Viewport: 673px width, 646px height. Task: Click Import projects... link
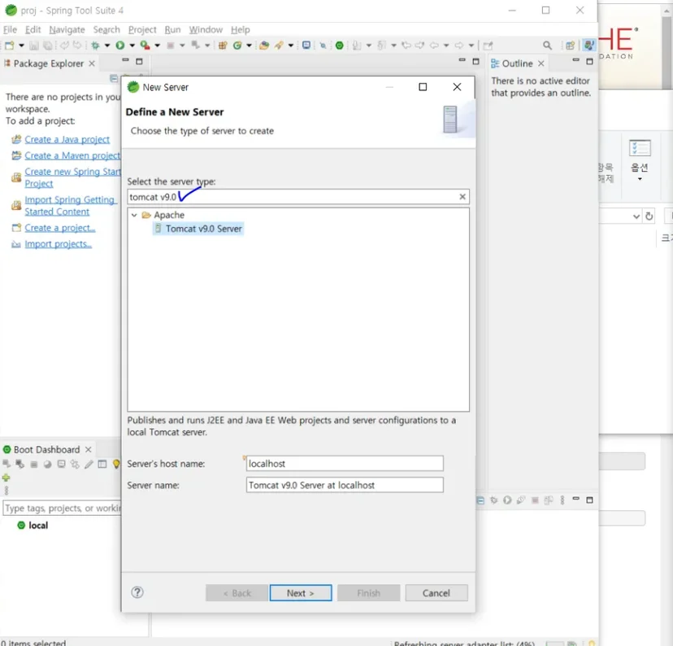pyautogui.click(x=58, y=244)
